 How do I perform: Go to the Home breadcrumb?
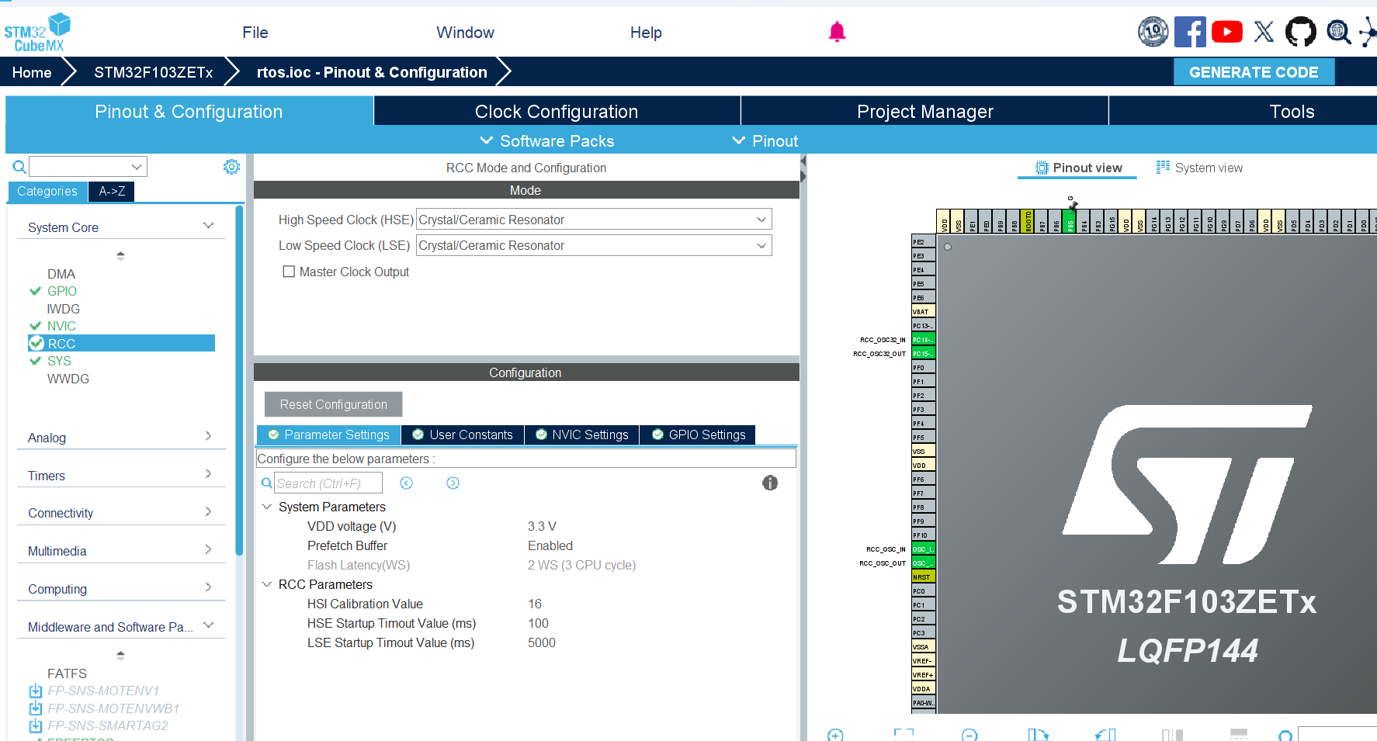(x=32, y=72)
